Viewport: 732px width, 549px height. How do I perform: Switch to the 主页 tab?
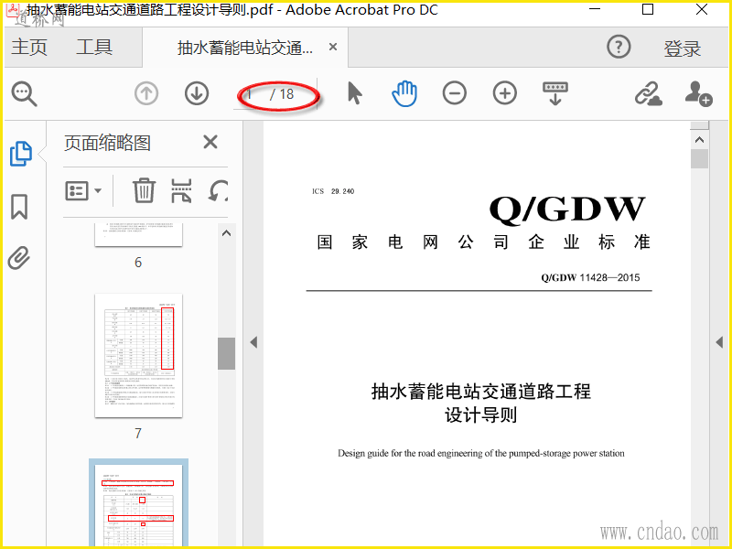tap(29, 47)
